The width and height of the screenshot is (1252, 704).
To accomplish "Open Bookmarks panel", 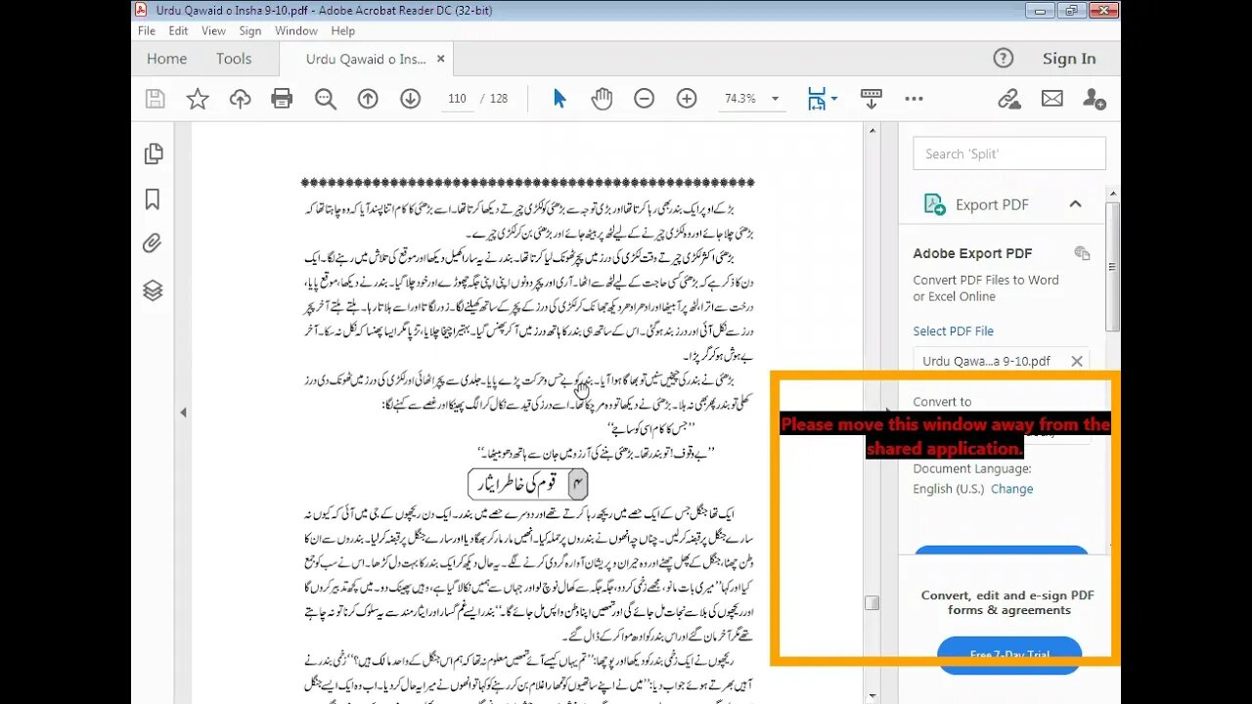I will [153, 199].
